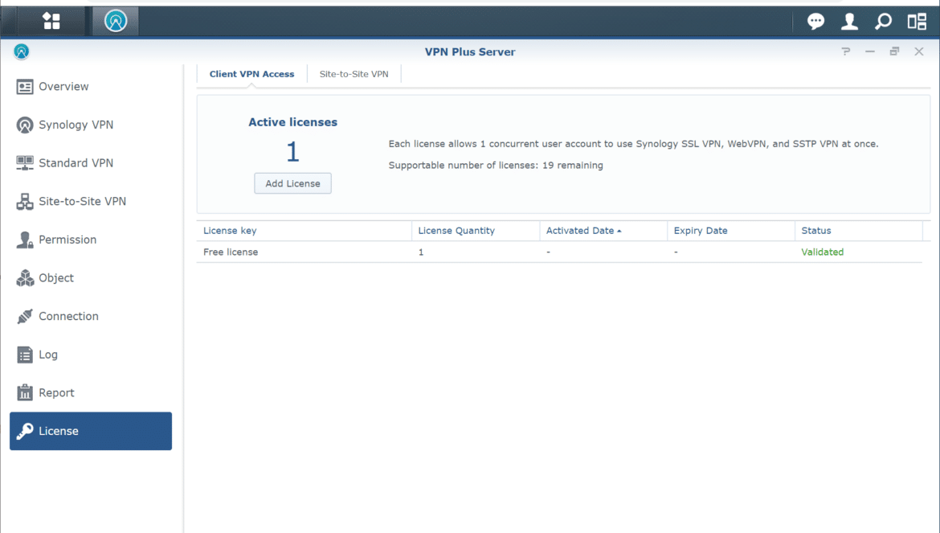
Task: Click the Validated status text
Action: tap(822, 252)
